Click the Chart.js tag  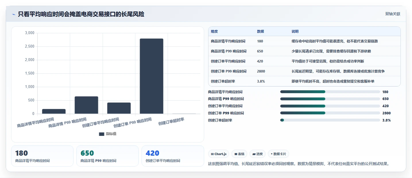click(219, 154)
